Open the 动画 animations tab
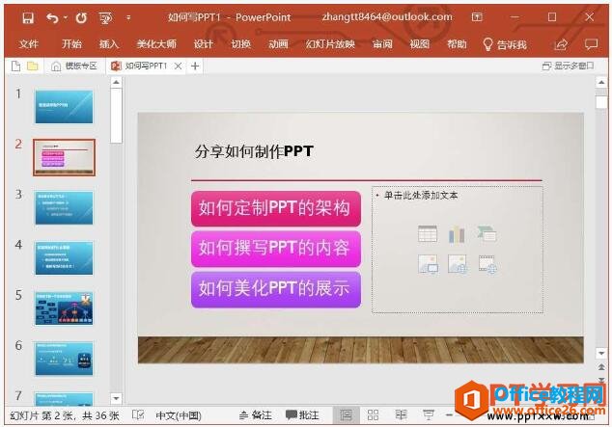This screenshot has height=427, width=612. [278, 44]
